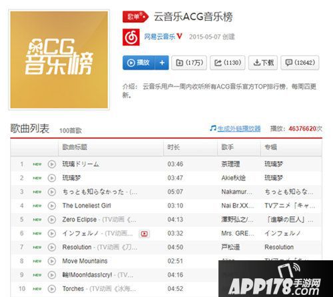Image resolution: width=333 pixels, height=297 pixels.
Task: Open comments button showing 12642
Action: coord(300,63)
